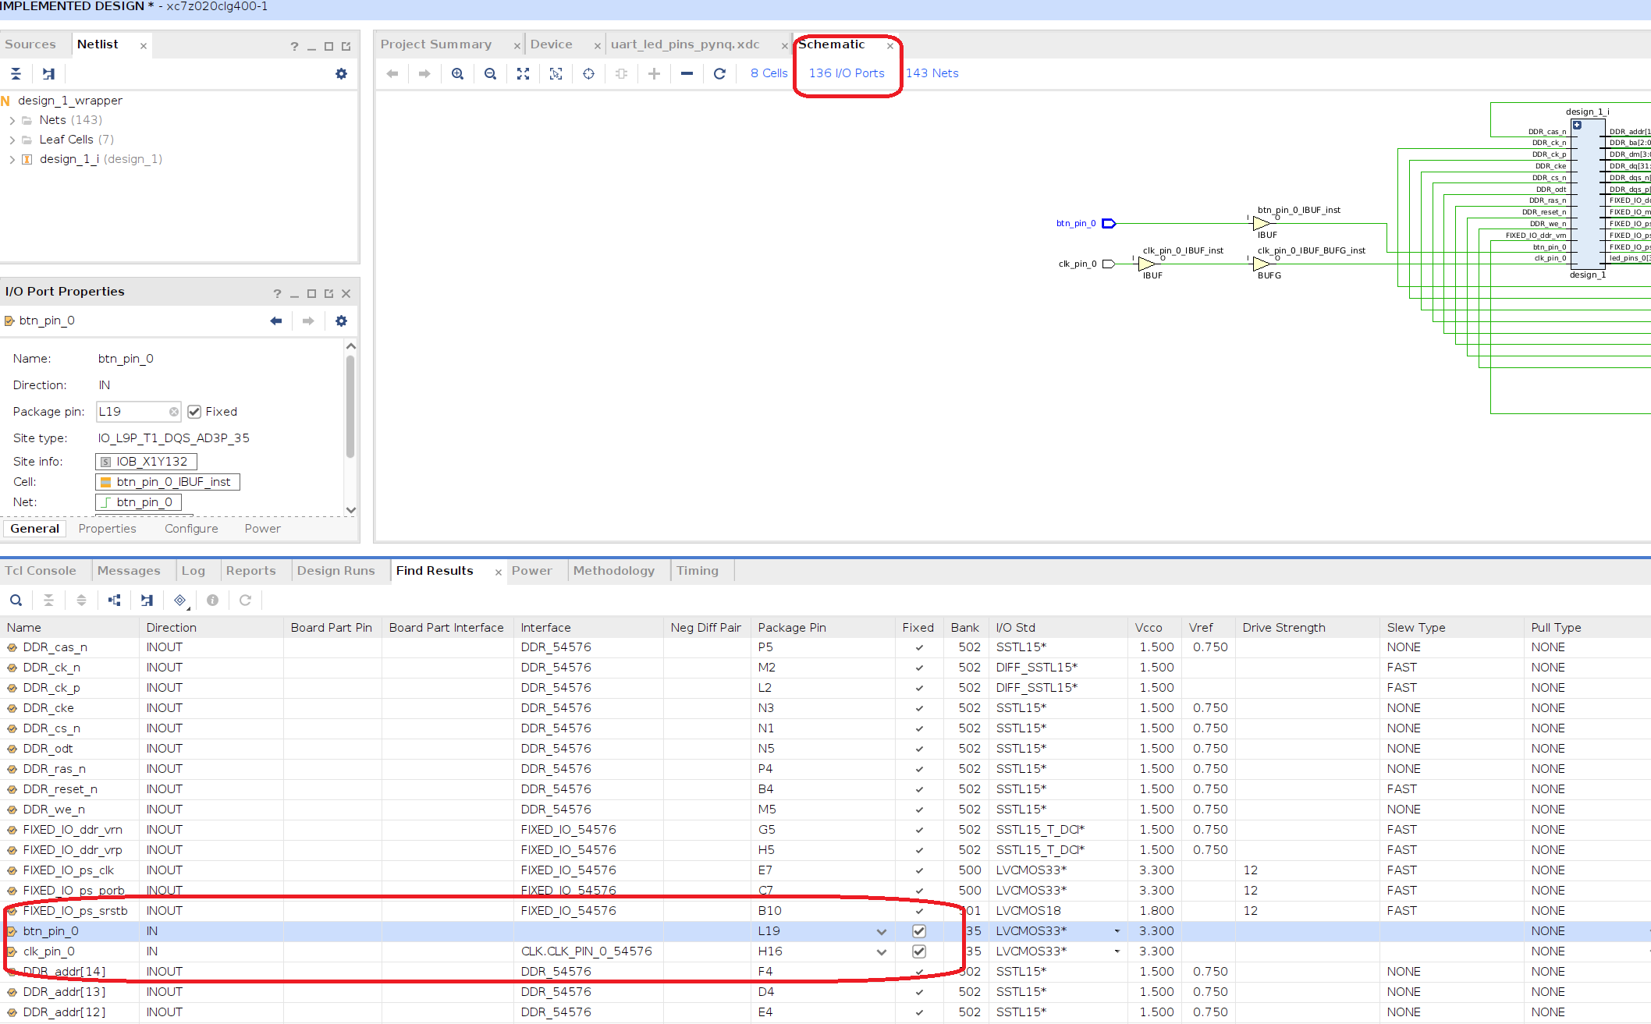Click the btn_pin_0_IBUF_inst cell link
Viewport: 1651px width, 1024px height.
[167, 482]
